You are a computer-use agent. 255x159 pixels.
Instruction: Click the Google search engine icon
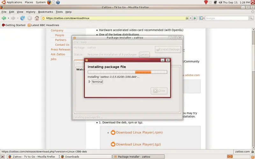(x=201, y=18)
